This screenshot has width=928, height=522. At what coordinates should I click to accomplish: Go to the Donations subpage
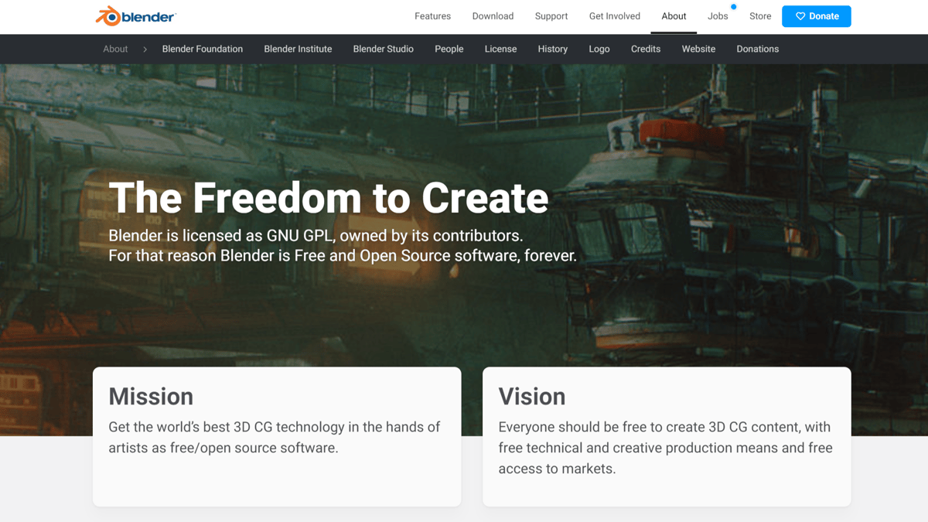click(x=758, y=49)
